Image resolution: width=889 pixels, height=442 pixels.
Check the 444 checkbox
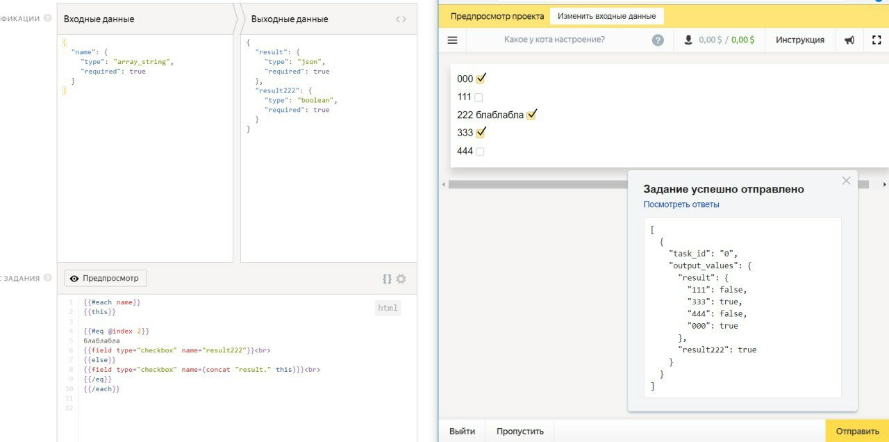(x=480, y=152)
